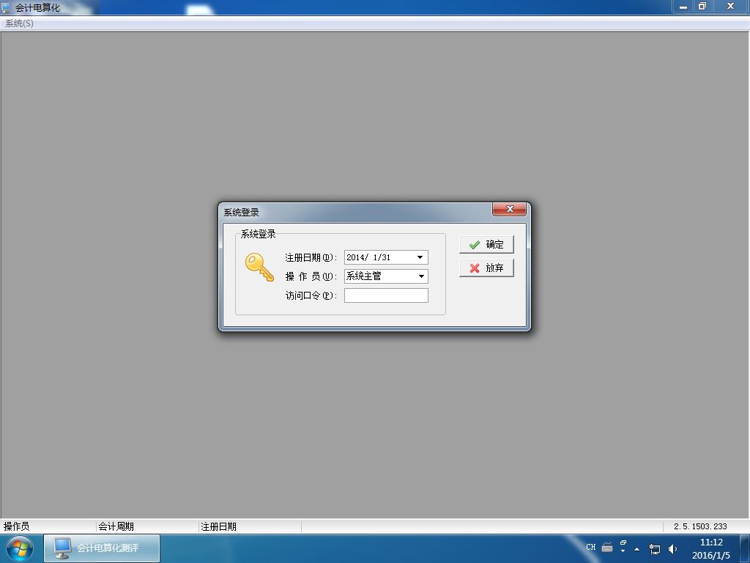This screenshot has width=750, height=563.
Task: Select the 系统主管 operator value
Action: click(363, 276)
